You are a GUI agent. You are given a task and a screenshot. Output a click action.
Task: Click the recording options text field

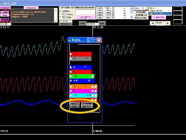[x=85, y=12]
